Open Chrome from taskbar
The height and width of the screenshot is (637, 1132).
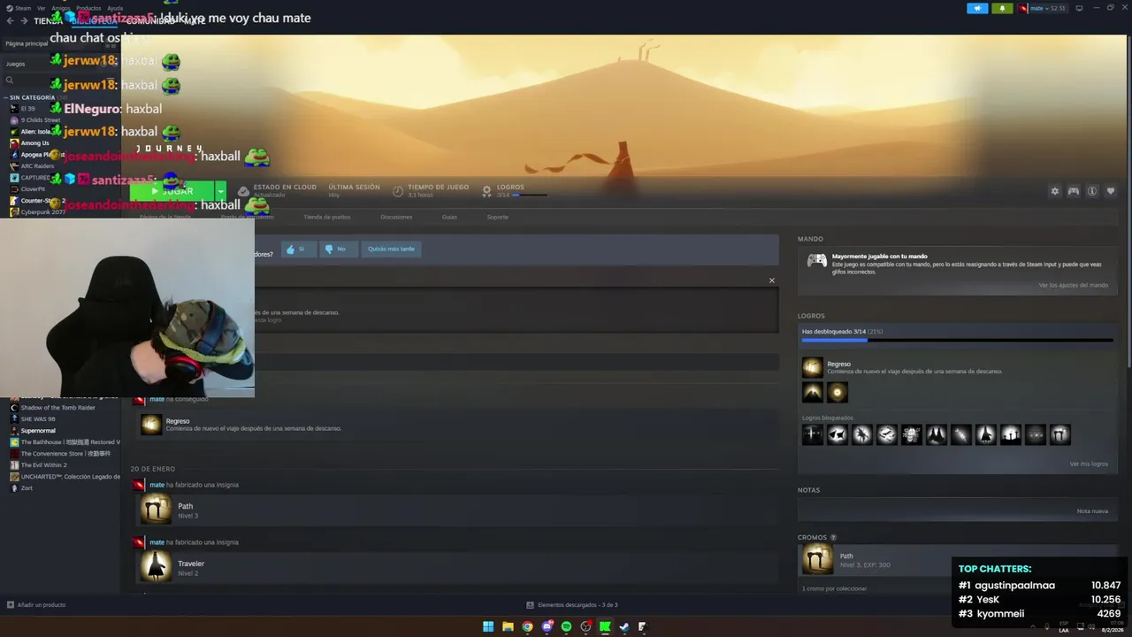click(527, 626)
